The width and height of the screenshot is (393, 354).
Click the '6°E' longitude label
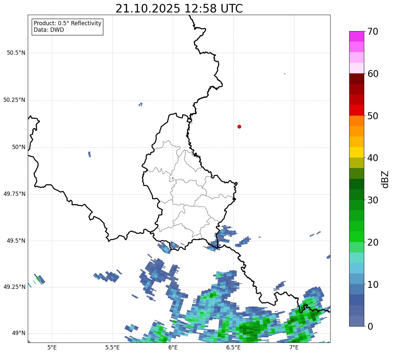pos(173,347)
